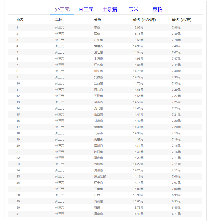The width and height of the screenshot is (213, 221).
Task: Select province cell 新疆
Action: pos(97,208)
